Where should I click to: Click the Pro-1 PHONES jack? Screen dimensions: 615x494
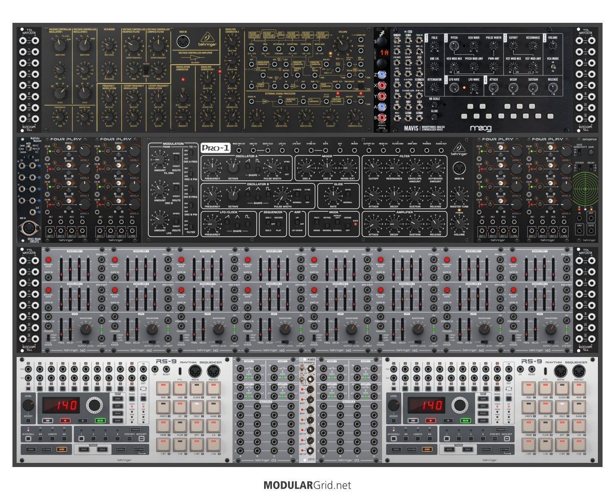pos(427,151)
